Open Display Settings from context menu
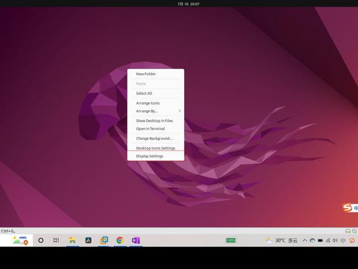The width and height of the screenshot is (358, 269). point(156,156)
